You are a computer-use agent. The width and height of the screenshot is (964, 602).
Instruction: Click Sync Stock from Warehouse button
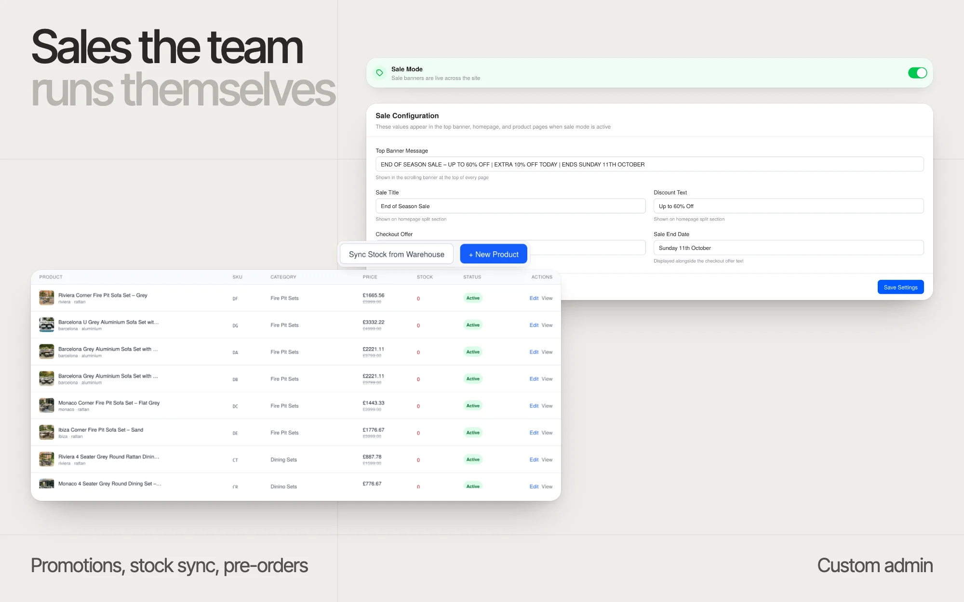pos(397,254)
